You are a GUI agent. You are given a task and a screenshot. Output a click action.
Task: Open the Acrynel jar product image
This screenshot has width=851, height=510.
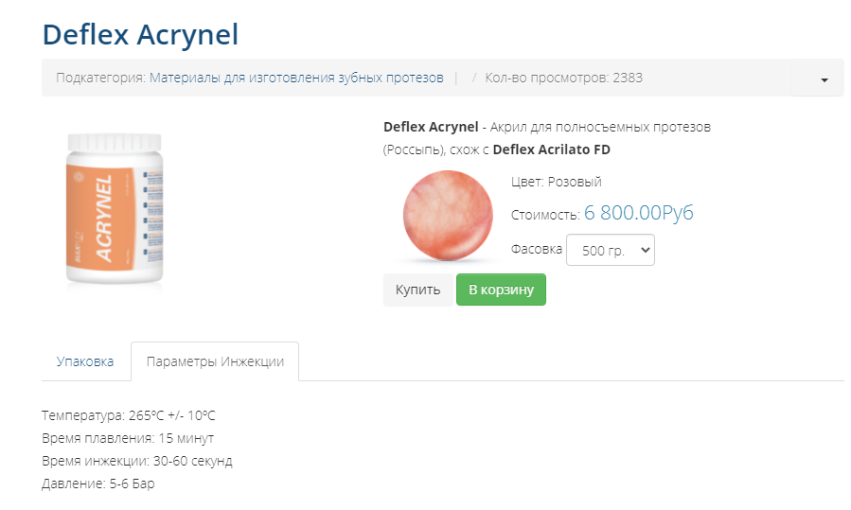115,208
